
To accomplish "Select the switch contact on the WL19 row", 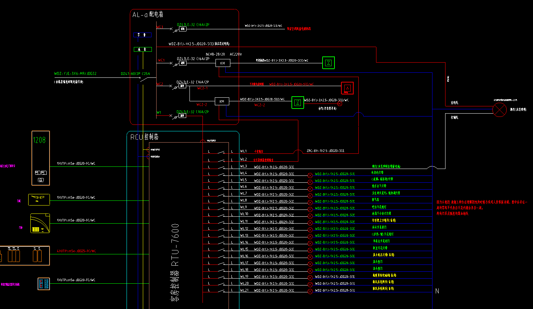I will click(221, 277).
